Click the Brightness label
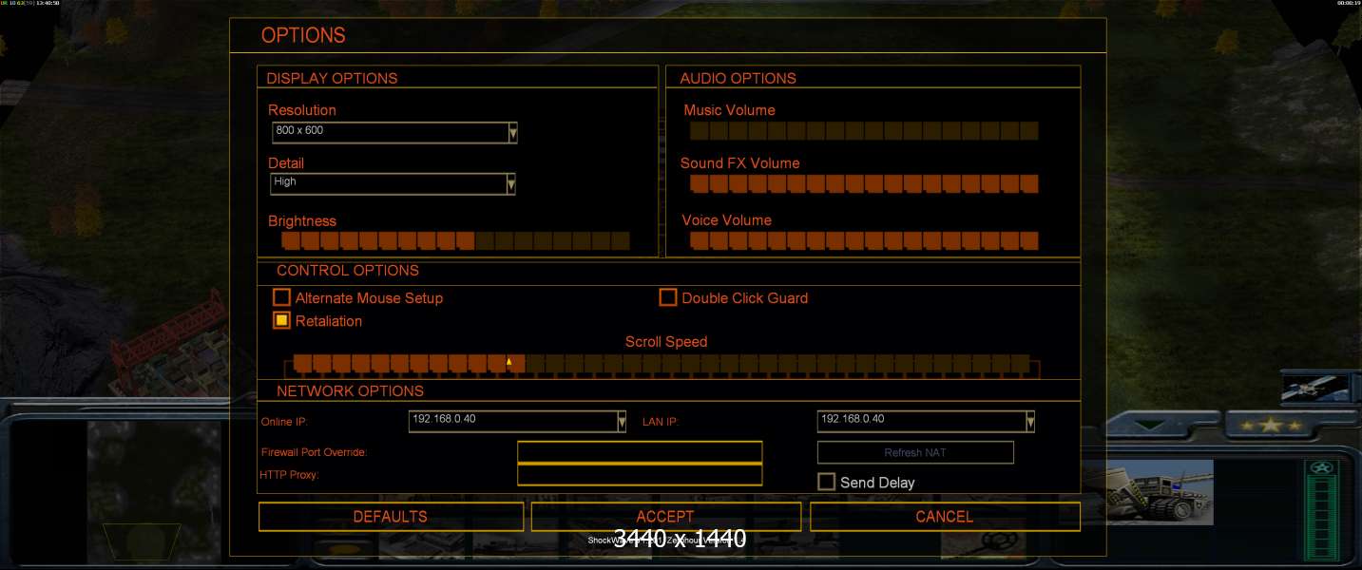 (302, 221)
